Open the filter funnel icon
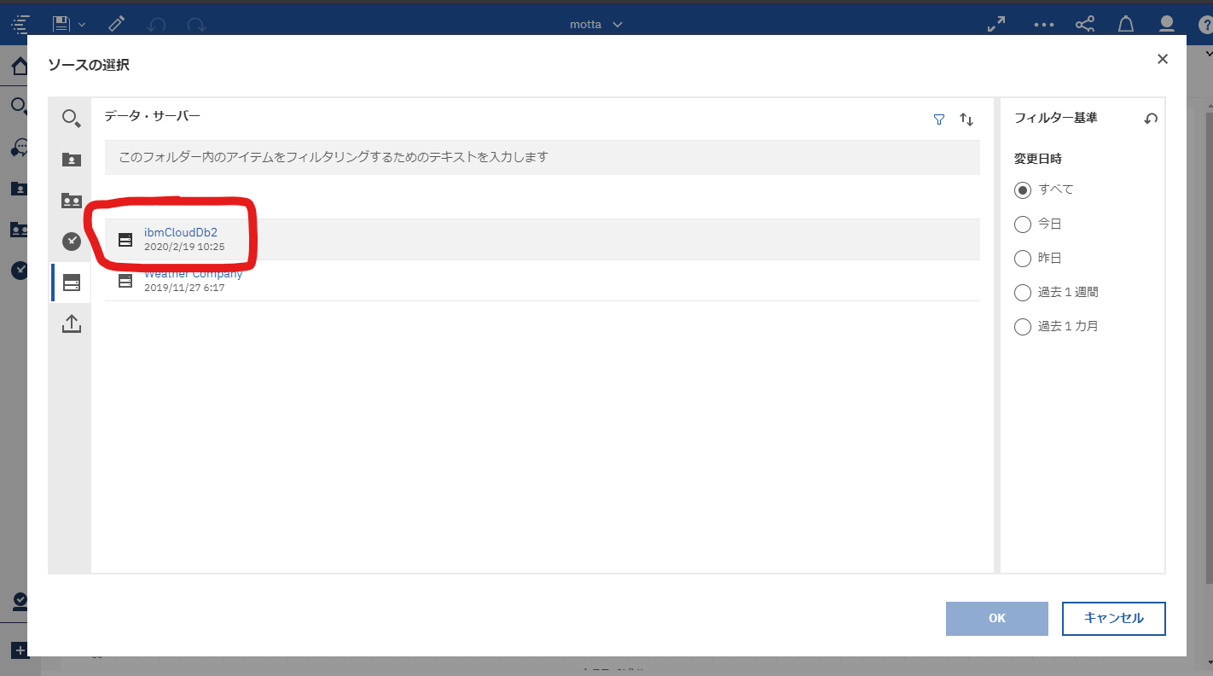Image resolution: width=1213 pixels, height=676 pixels. tap(939, 119)
